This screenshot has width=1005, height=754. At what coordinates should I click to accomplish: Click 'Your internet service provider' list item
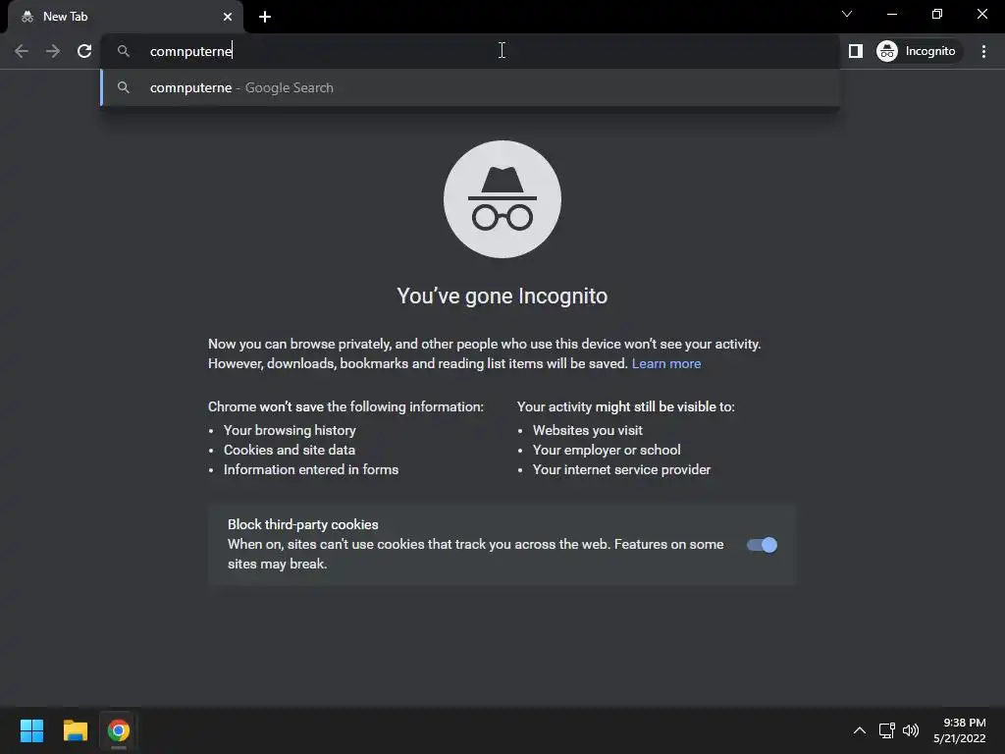click(621, 470)
